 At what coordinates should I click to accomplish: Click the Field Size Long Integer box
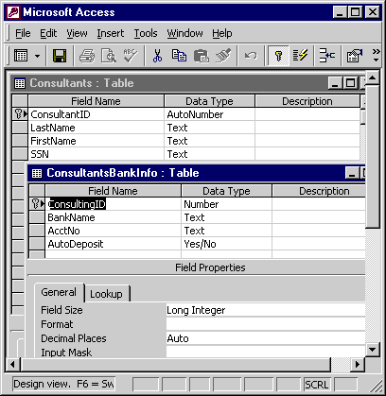point(266,310)
